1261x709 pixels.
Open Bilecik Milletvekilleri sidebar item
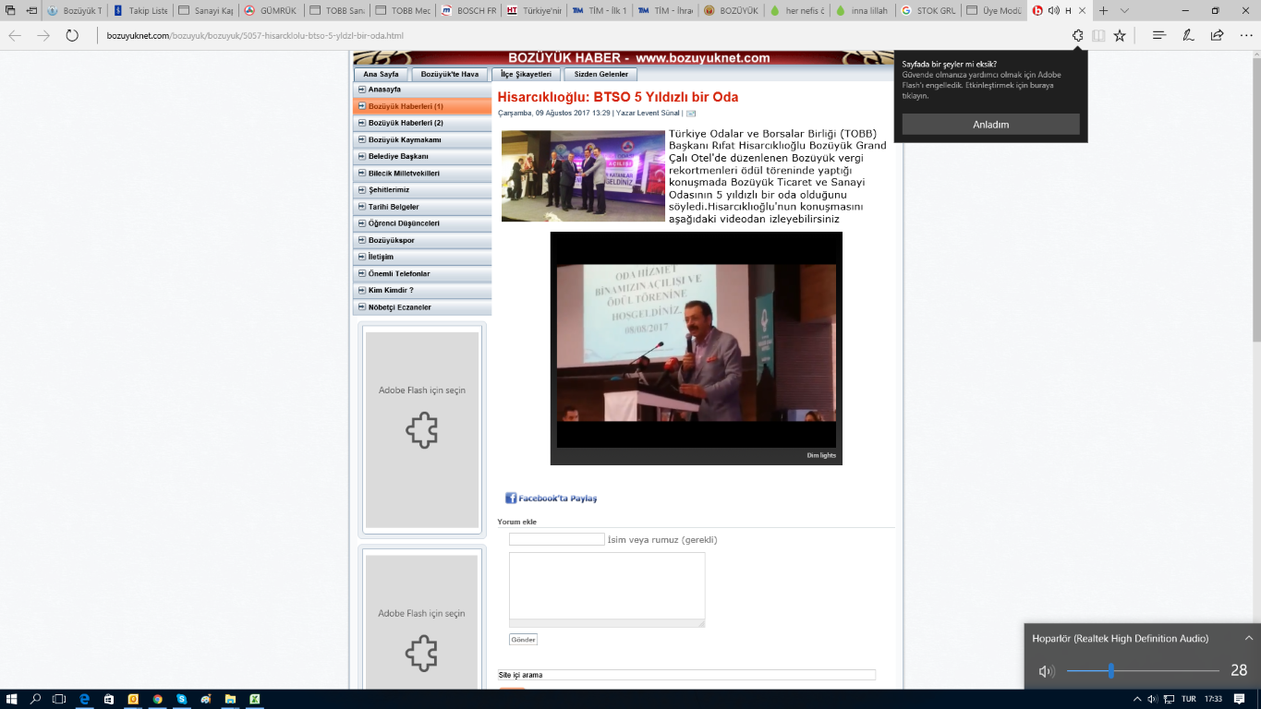coord(422,173)
